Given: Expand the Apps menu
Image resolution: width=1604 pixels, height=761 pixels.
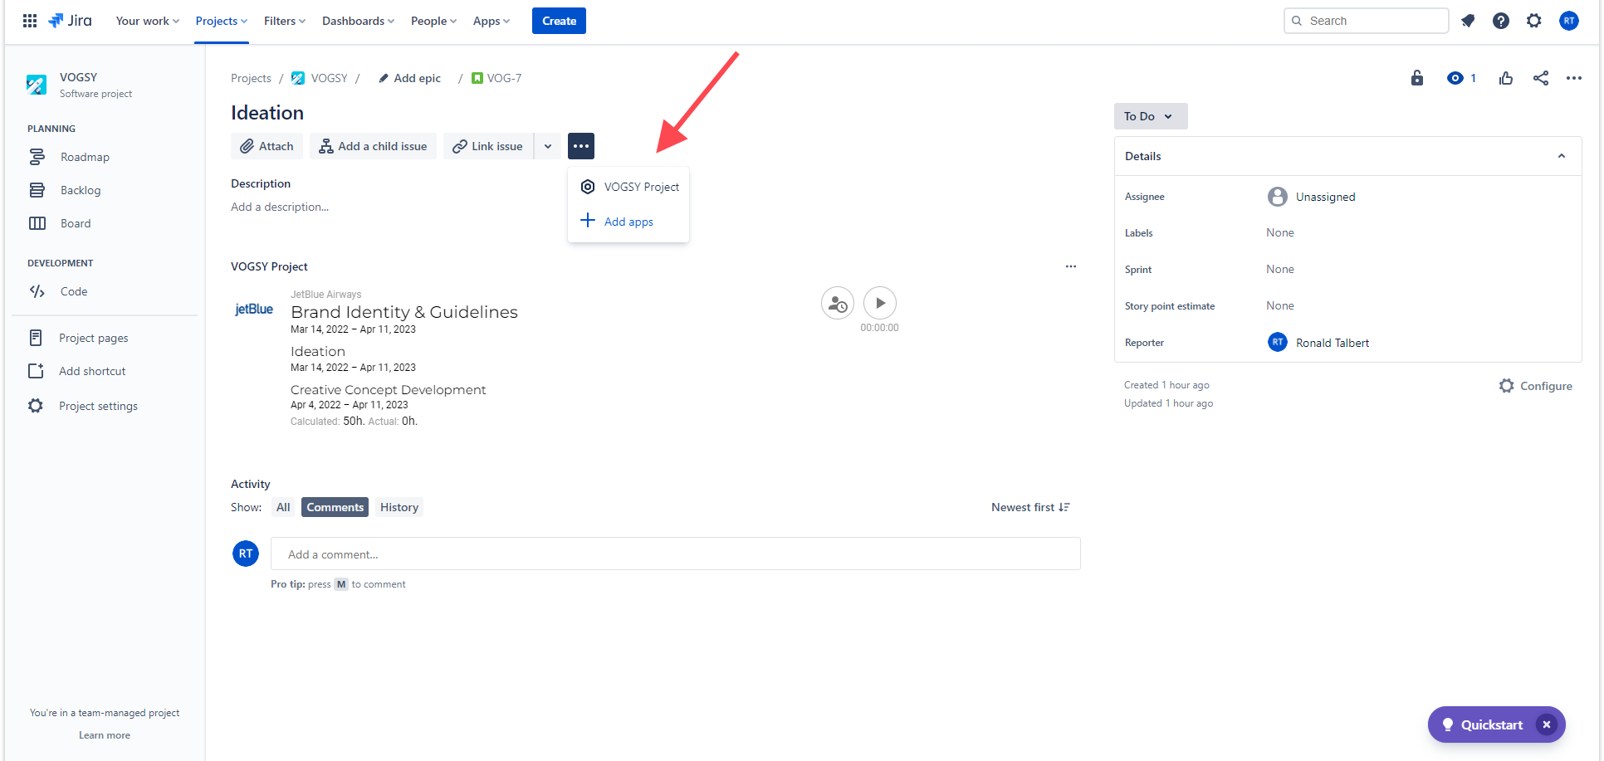Looking at the screenshot, I should coord(491,21).
